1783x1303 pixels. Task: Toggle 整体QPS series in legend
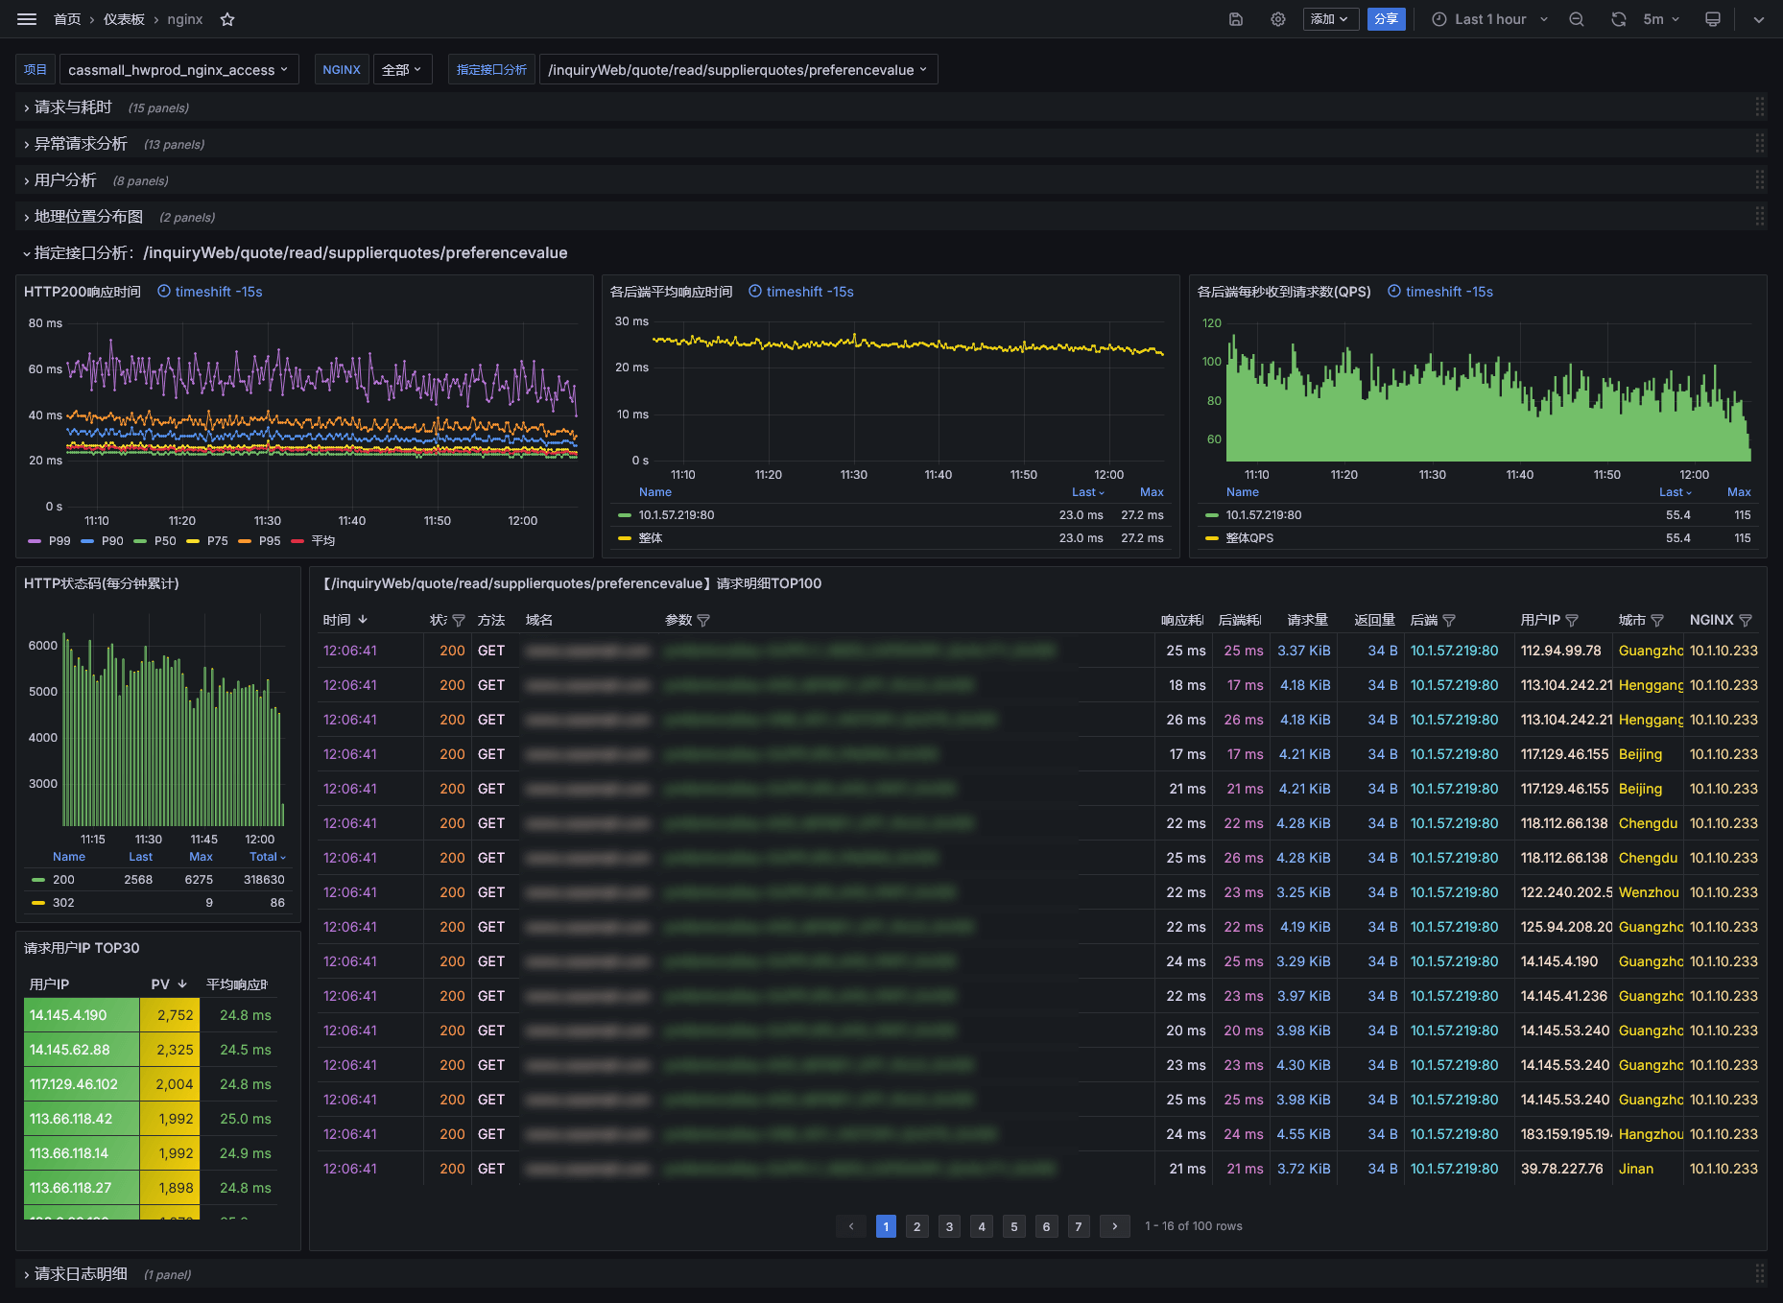tap(1249, 538)
